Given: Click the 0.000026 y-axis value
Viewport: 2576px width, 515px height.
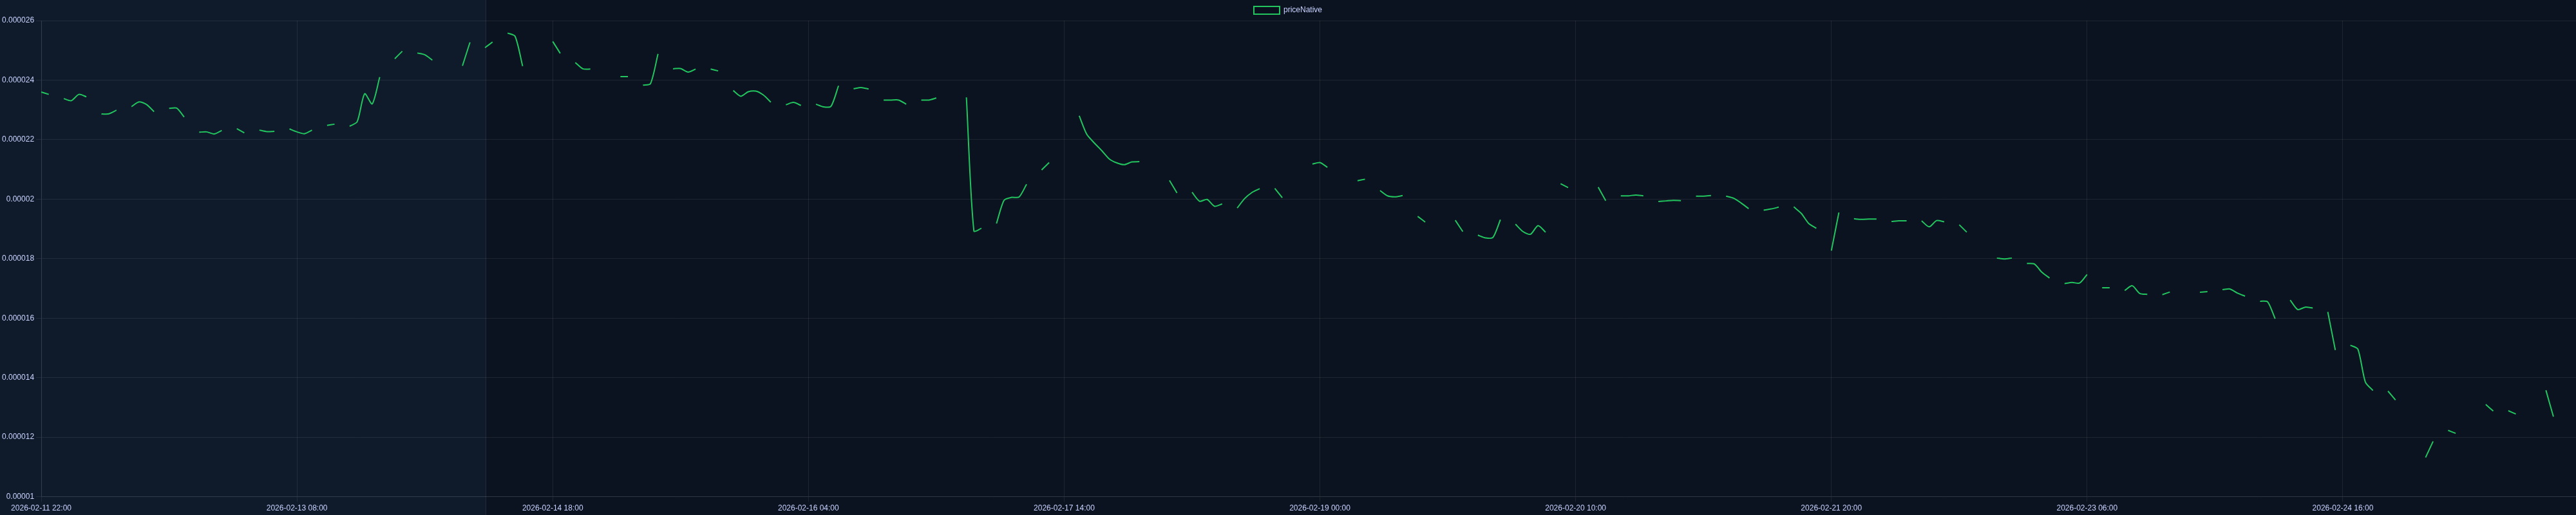Looking at the screenshot, I should coord(18,20).
